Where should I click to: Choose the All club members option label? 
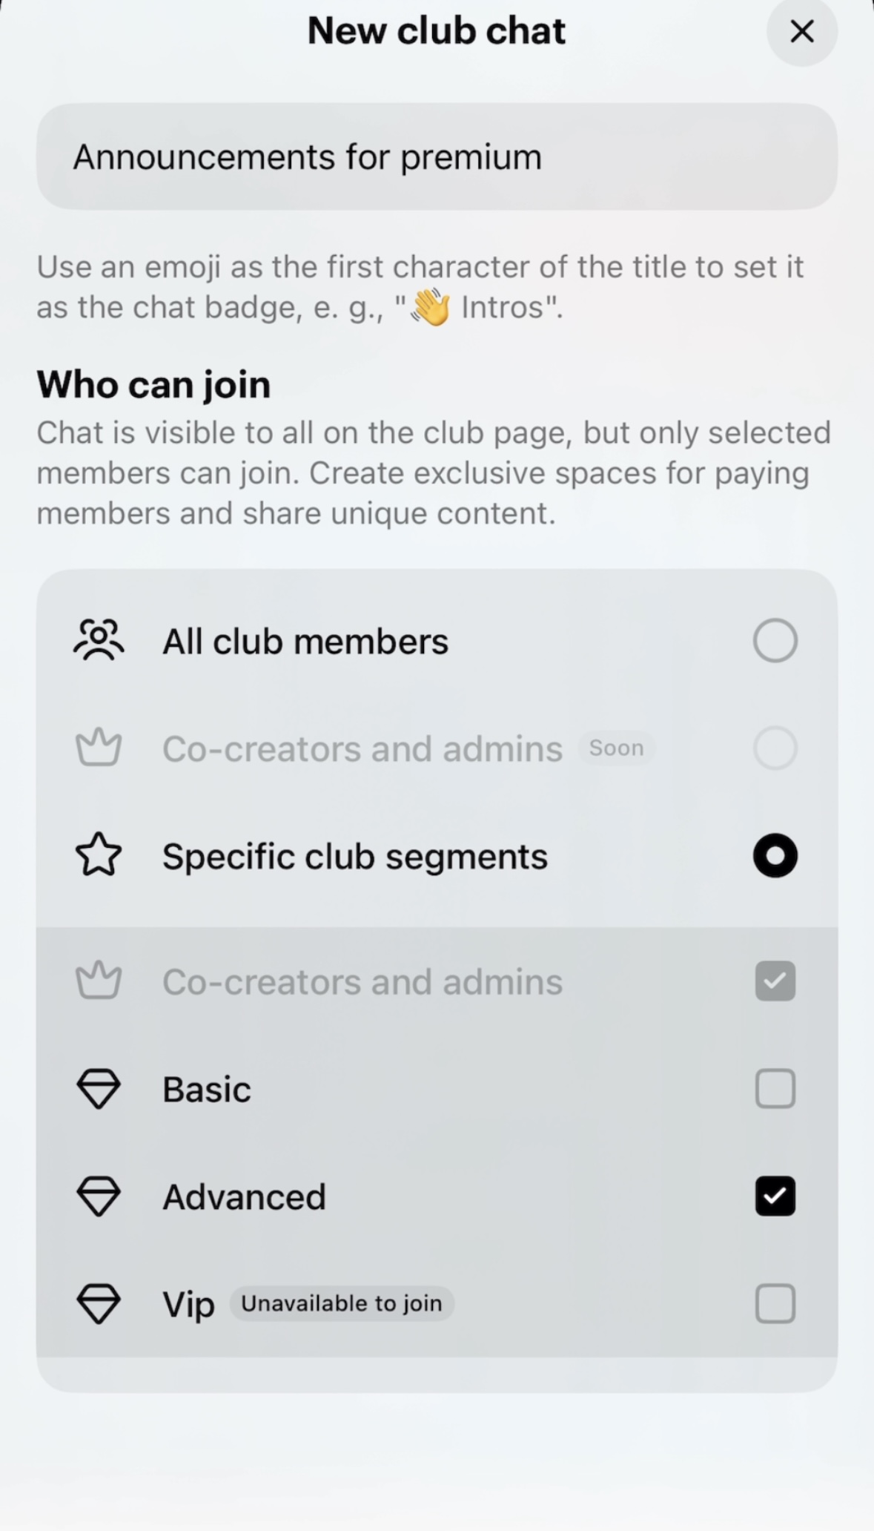pyautogui.click(x=305, y=641)
